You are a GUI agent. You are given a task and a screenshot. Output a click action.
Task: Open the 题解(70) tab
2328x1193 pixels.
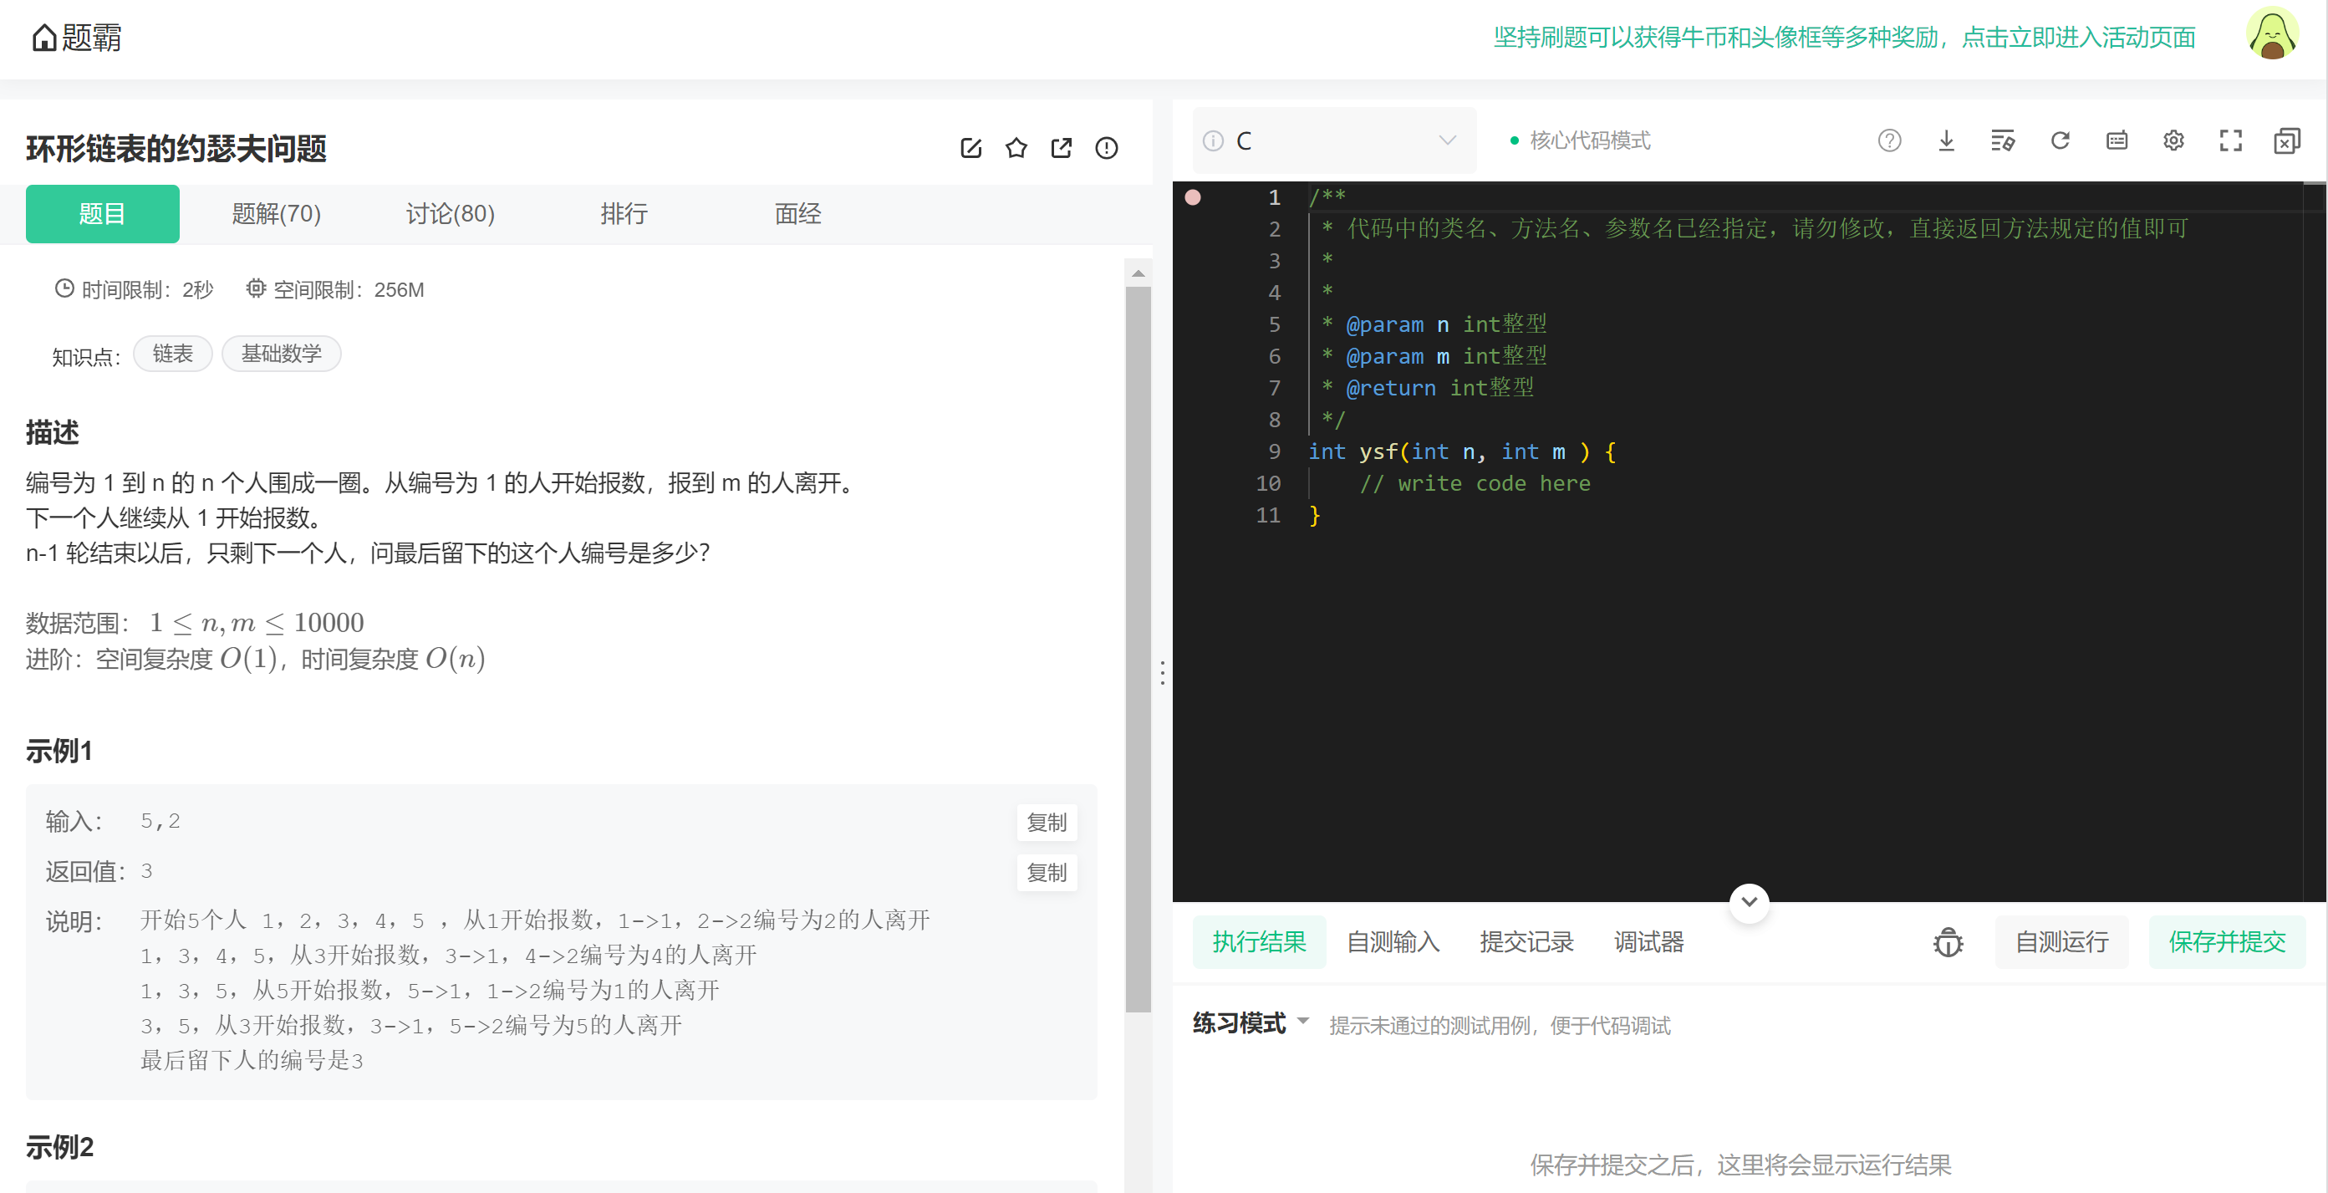pos(277,214)
